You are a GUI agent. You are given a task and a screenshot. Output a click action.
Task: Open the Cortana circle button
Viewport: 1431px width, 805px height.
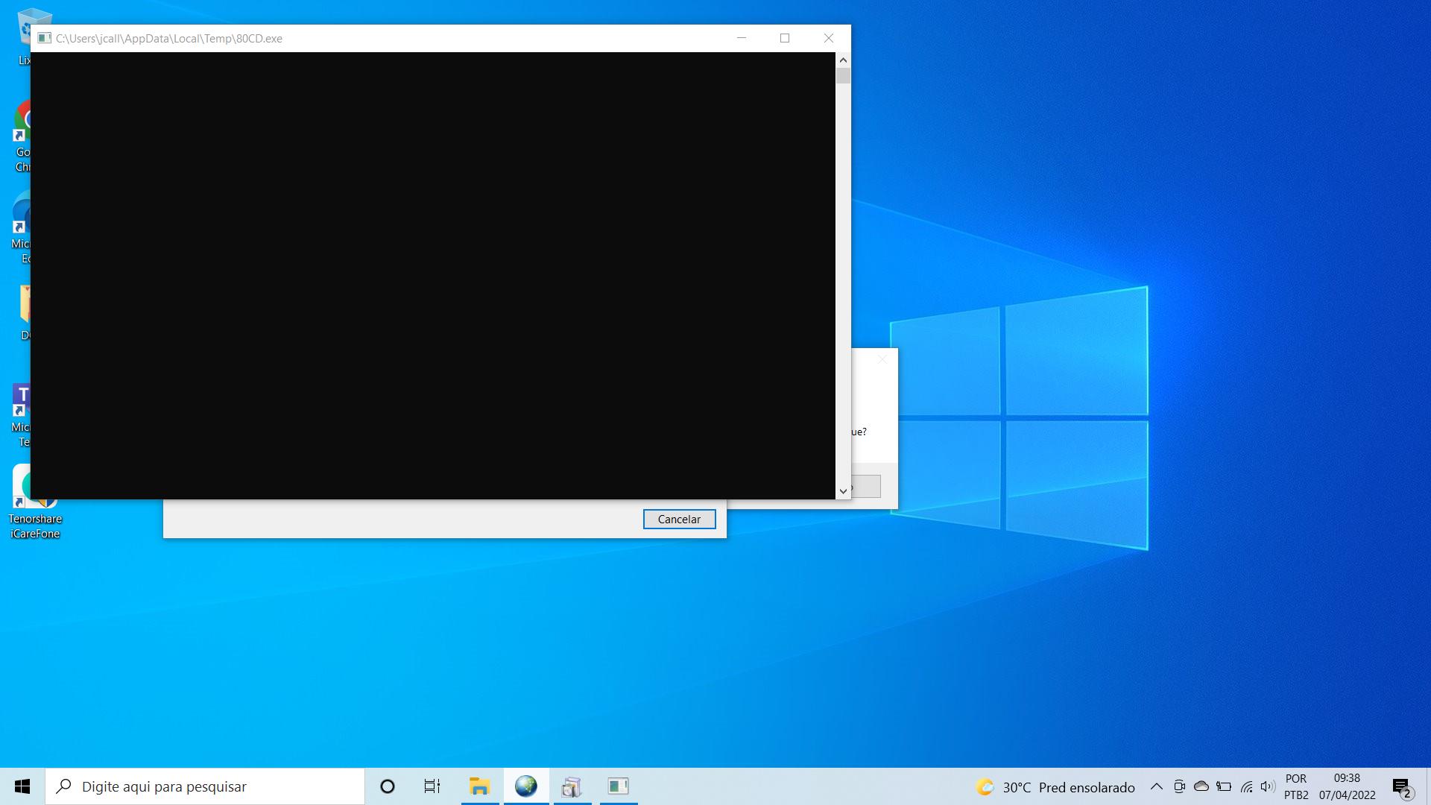coord(387,786)
